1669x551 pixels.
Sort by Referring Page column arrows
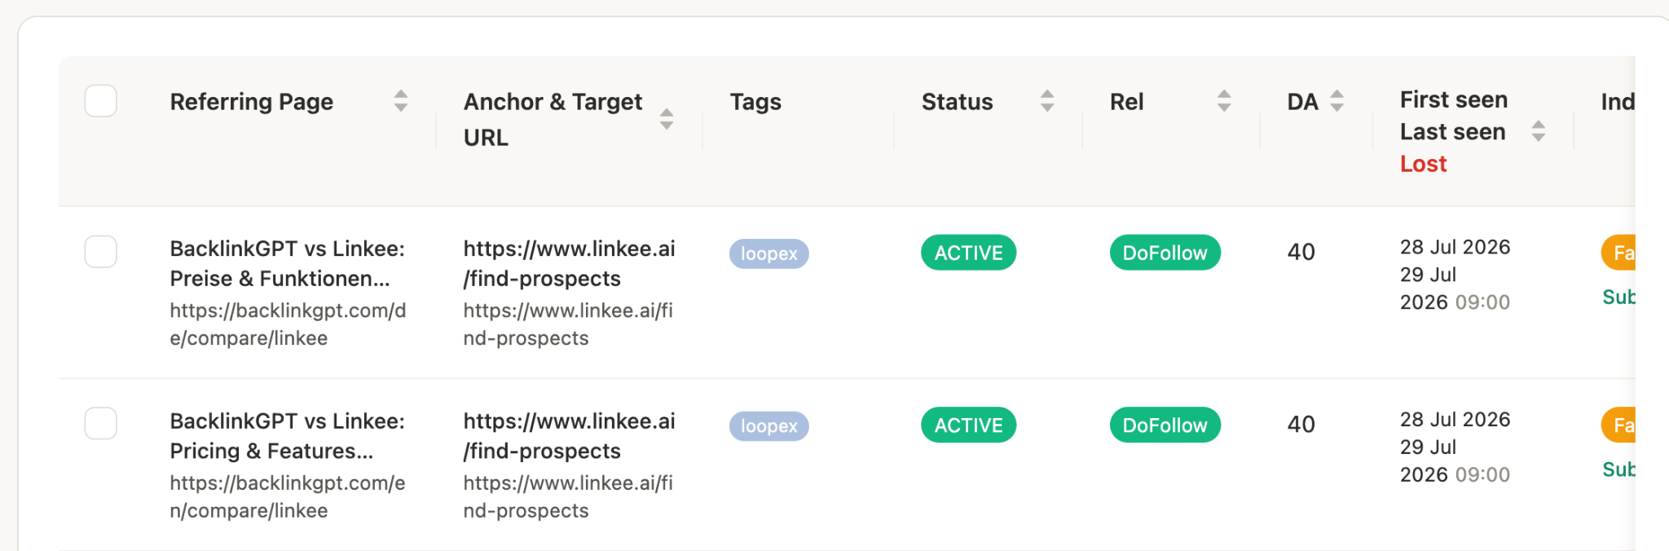400,101
